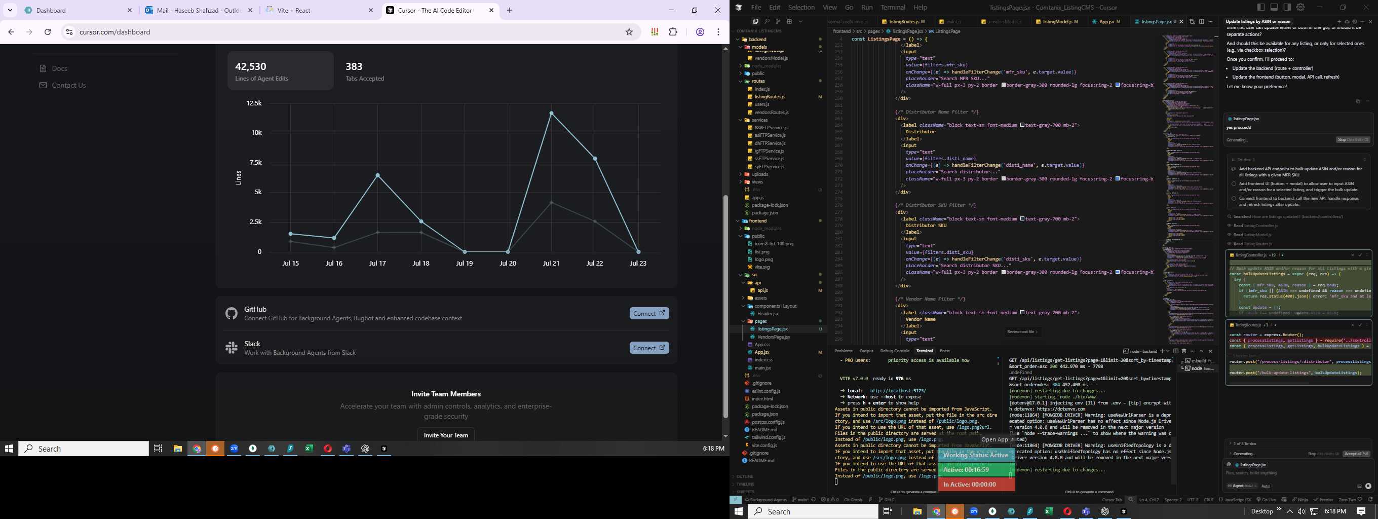Maximize terminal panel with chevron-up icon
This screenshot has height=519, width=1378.
1202,351
